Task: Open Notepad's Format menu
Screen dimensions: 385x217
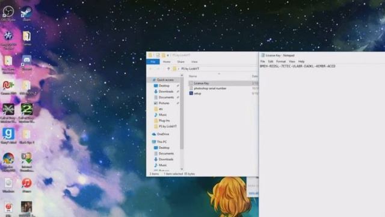Action: (x=281, y=61)
